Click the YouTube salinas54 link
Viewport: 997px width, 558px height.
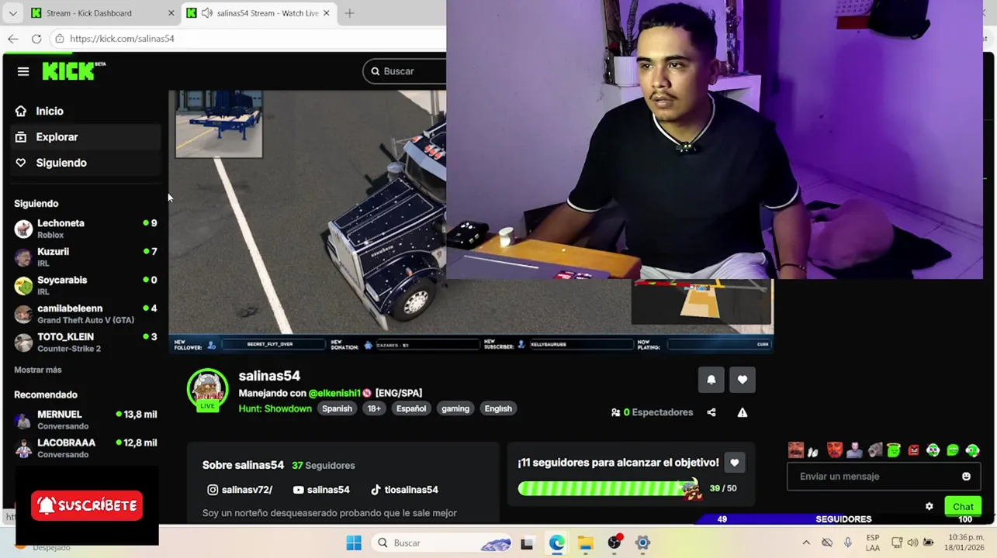tap(321, 490)
